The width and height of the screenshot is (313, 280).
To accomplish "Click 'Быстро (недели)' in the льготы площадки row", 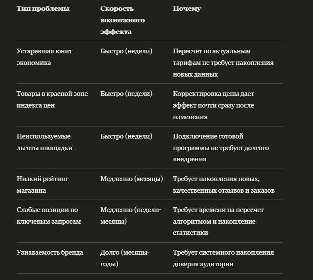I will click(126, 136).
